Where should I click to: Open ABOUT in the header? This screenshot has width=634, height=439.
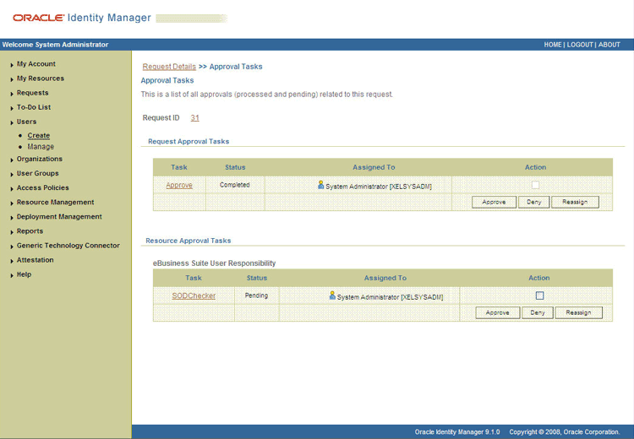pos(609,45)
